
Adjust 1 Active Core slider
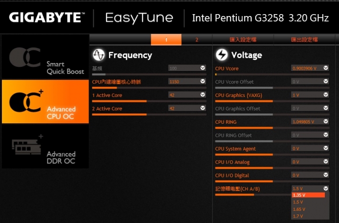tap(149, 101)
